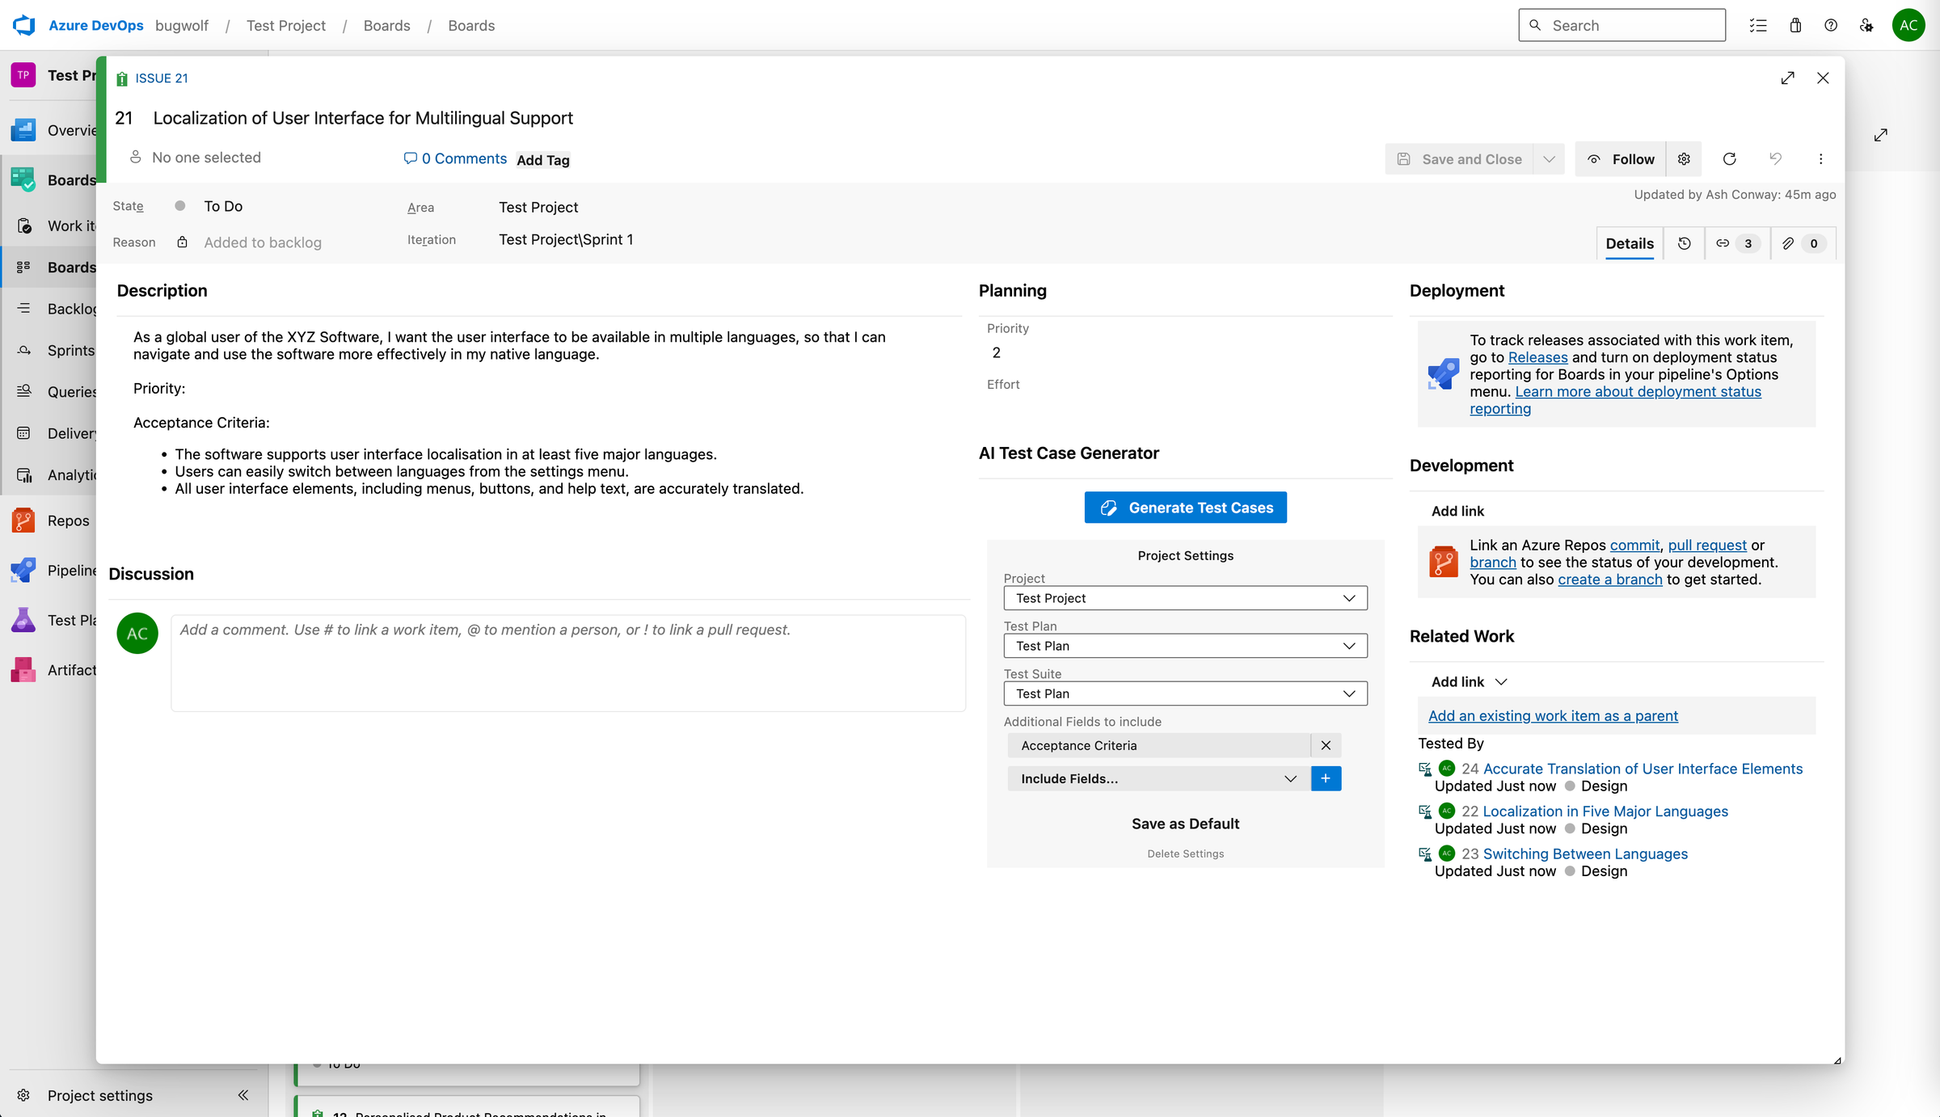Open more actions via the ellipsis icon
The width and height of the screenshot is (1940, 1117).
tap(1820, 158)
